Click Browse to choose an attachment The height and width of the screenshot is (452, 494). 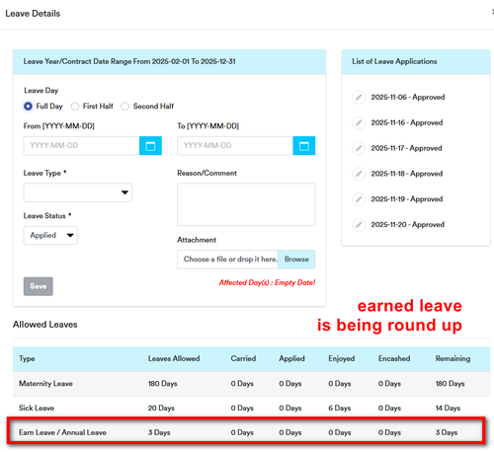296,260
